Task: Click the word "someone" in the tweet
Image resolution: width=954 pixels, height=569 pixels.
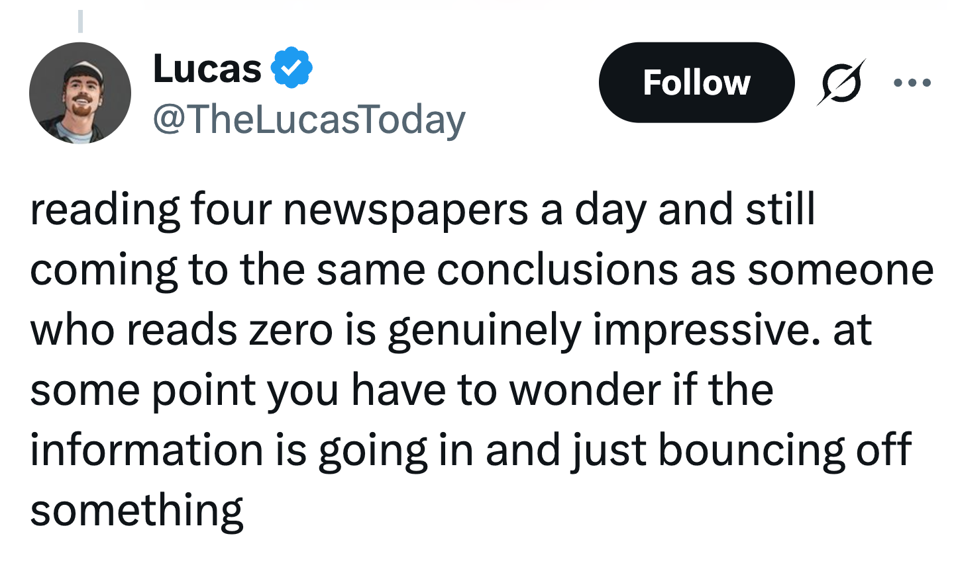Action: pyautogui.click(x=841, y=270)
